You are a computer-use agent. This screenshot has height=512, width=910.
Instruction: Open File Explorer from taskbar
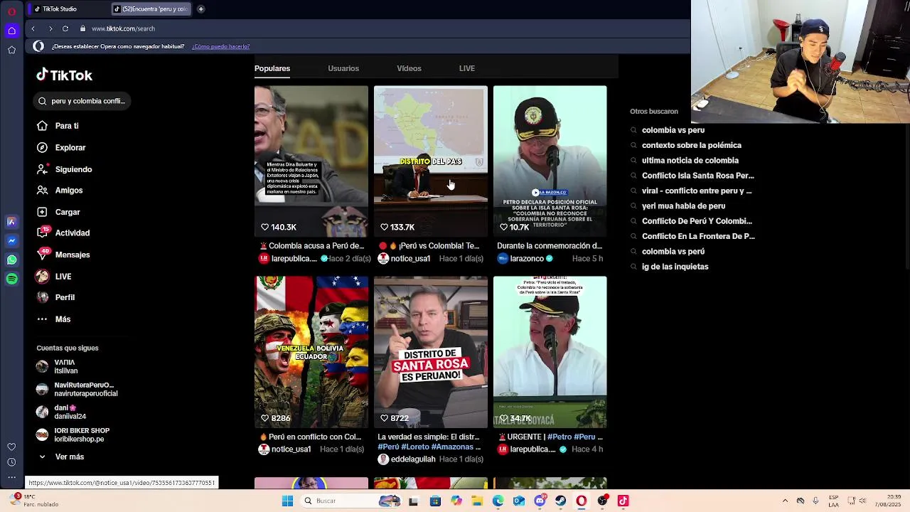coord(477,501)
